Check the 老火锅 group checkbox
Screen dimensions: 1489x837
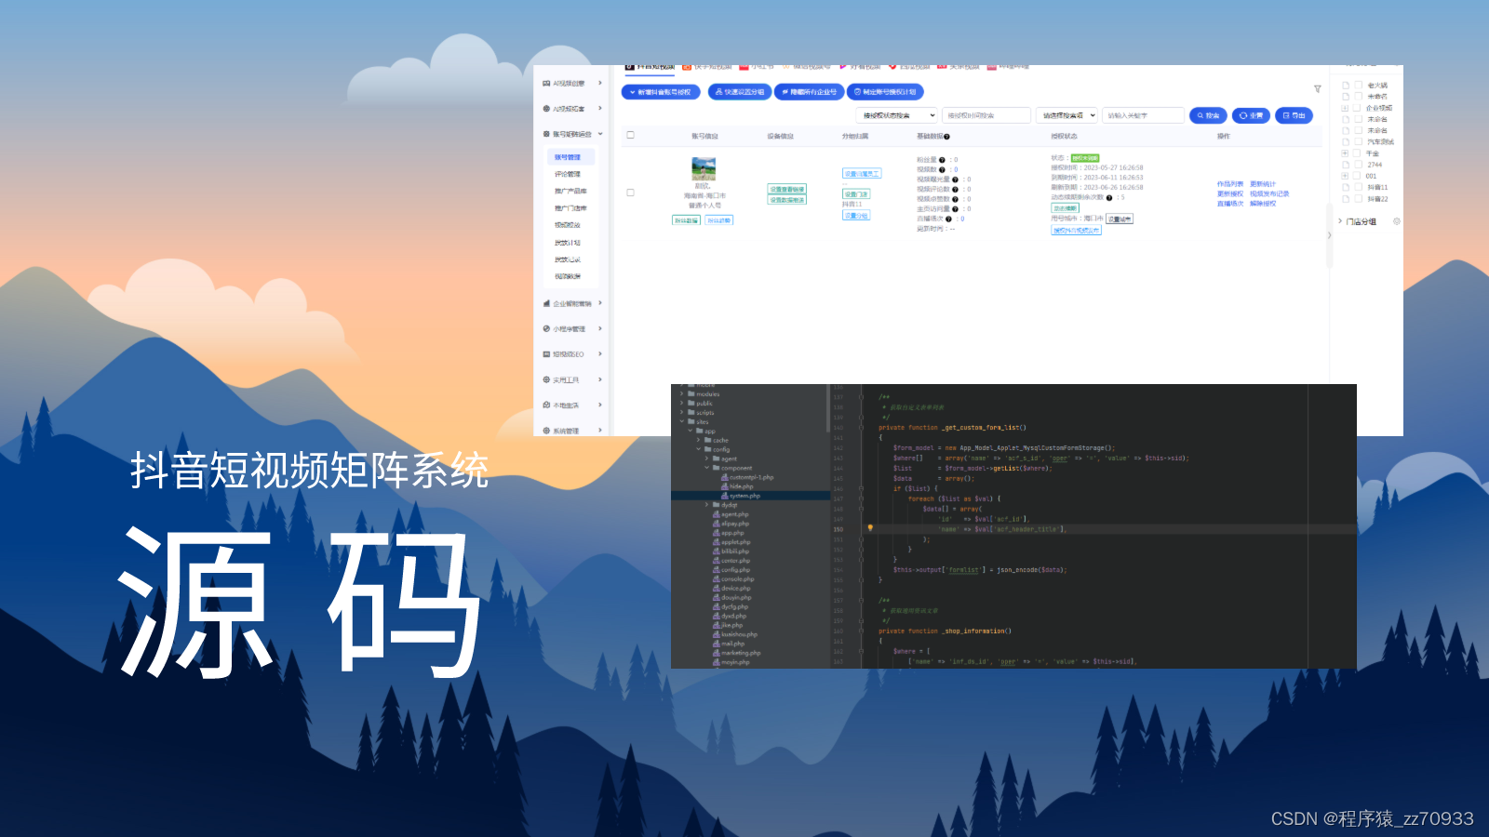[1358, 85]
